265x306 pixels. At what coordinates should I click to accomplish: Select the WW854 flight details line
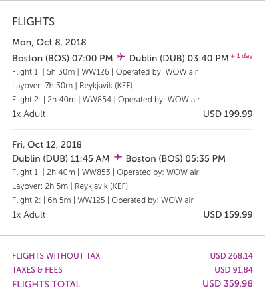106,100
